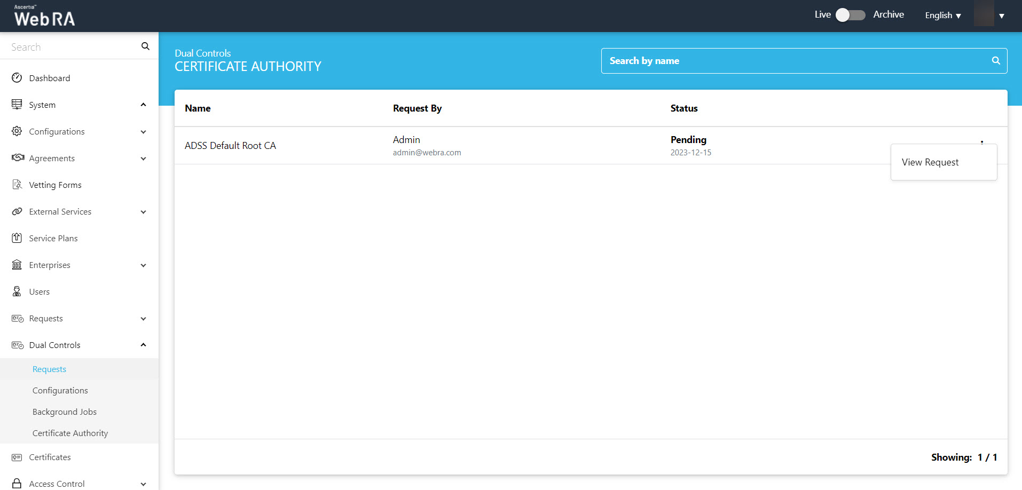Open Certificate Authority submenu item

(x=70, y=433)
